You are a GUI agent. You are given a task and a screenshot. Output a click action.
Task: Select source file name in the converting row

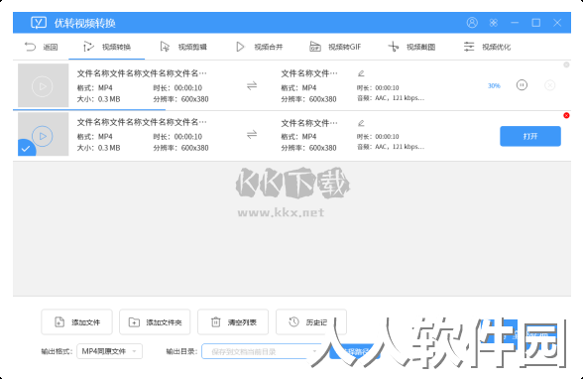pos(142,73)
